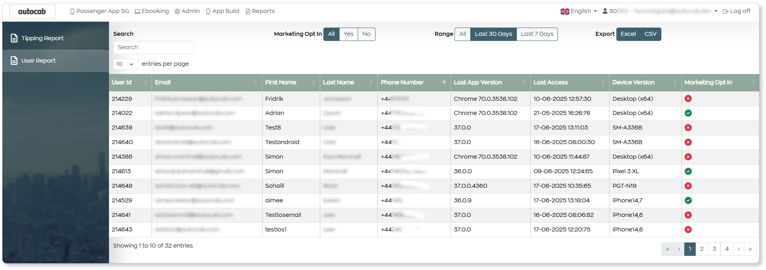Sort by Phone Number column arrow
This screenshot has height=270, width=766.
(444, 82)
